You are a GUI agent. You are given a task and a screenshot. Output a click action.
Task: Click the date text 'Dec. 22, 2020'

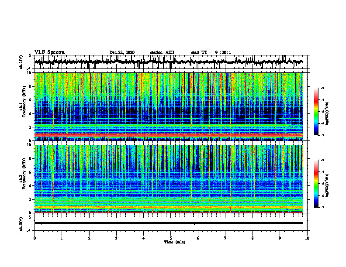coord(122,52)
